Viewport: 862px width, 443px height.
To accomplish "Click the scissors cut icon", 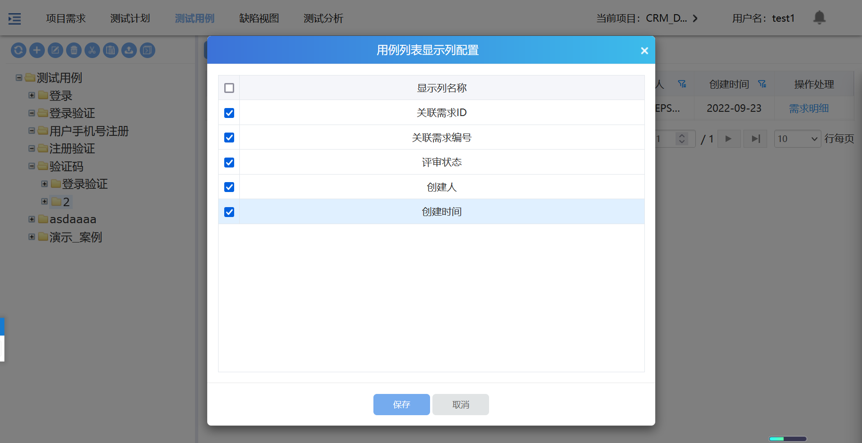I will pyautogui.click(x=92, y=50).
